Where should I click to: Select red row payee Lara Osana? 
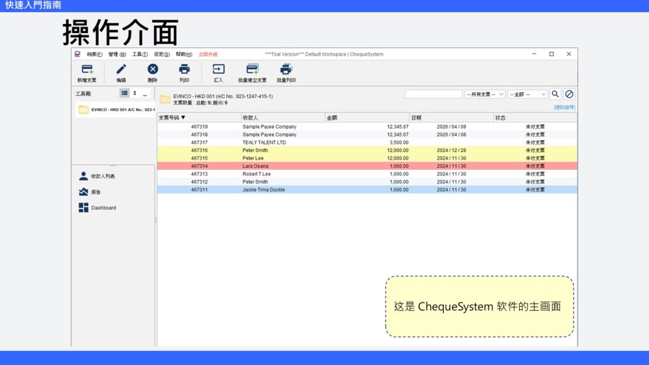tap(255, 166)
